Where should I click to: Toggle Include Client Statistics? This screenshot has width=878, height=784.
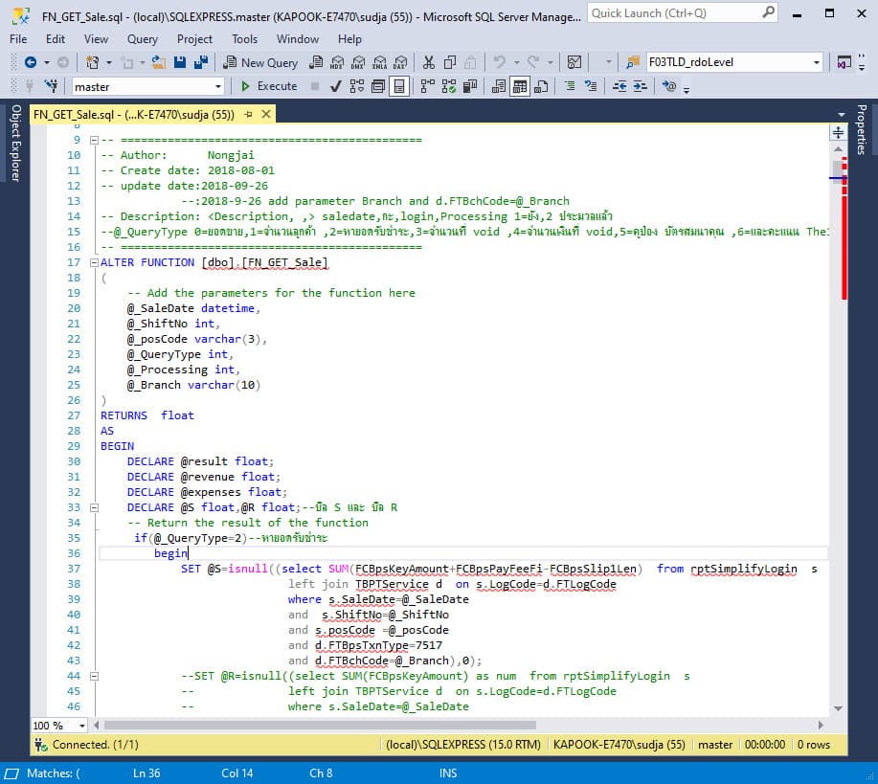(470, 86)
